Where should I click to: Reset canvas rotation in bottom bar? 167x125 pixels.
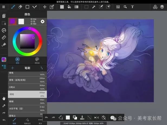tap(104, 117)
